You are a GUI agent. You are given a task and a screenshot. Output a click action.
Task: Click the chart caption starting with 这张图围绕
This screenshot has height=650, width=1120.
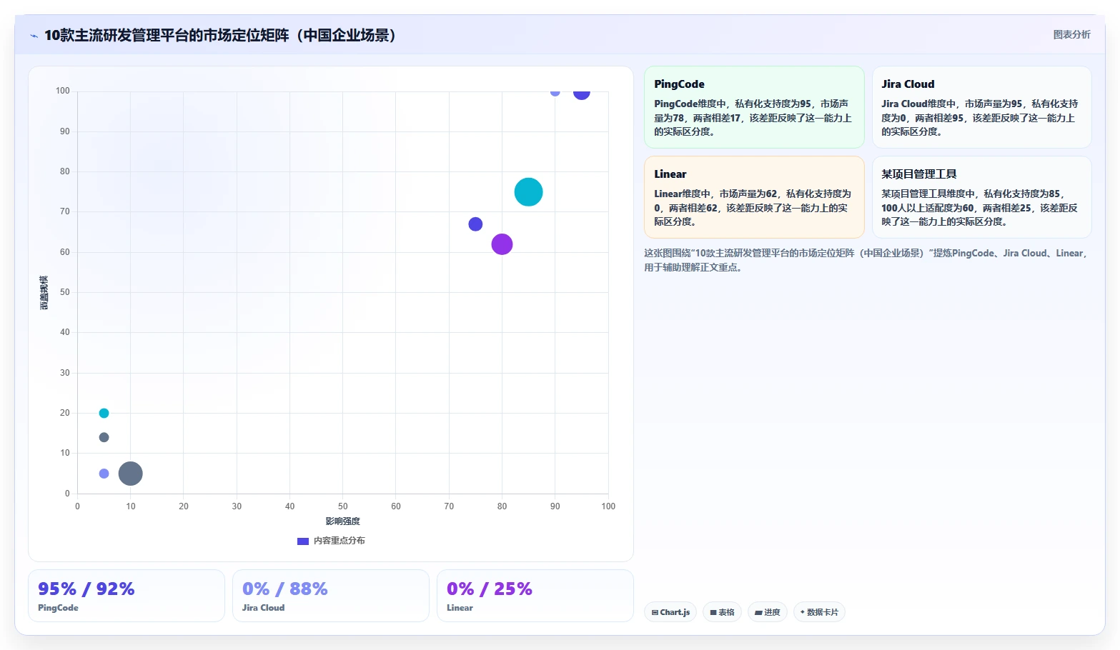coord(866,260)
